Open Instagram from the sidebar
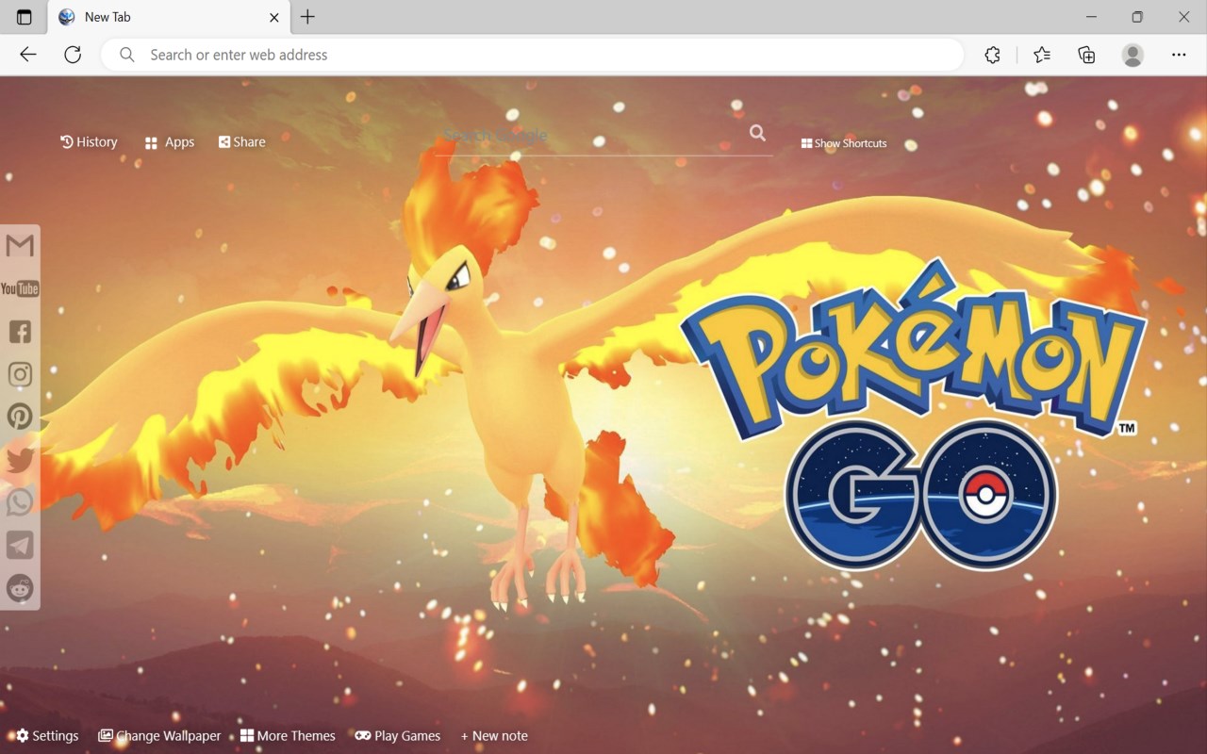 coord(20,374)
